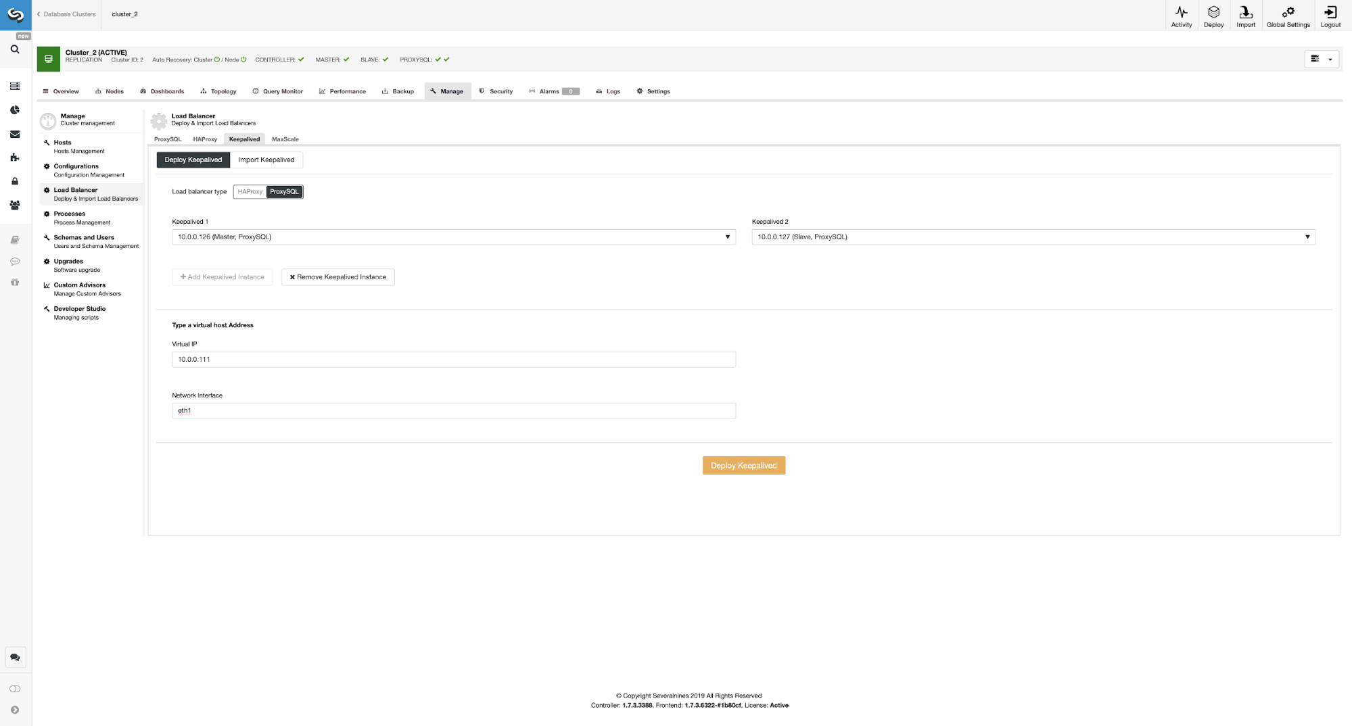
Task: Open the chat support icon at sidebar bottom
Action: click(x=15, y=657)
